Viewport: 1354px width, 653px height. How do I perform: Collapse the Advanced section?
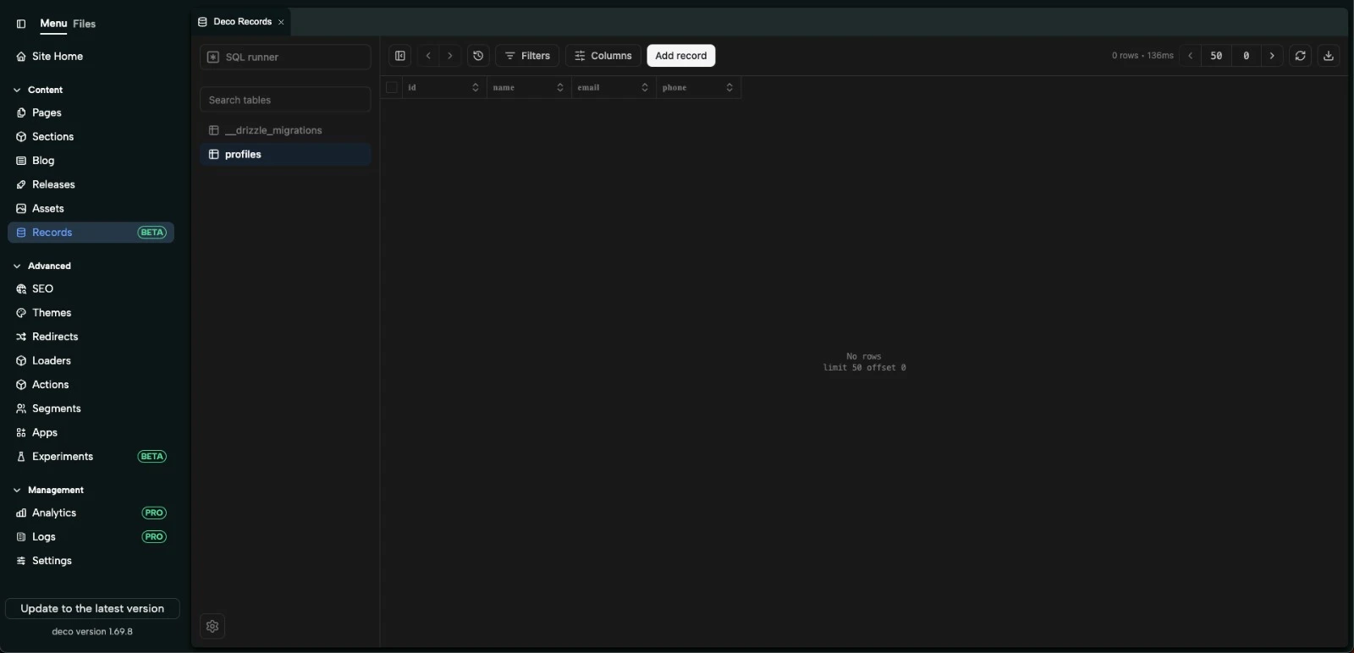coord(42,266)
